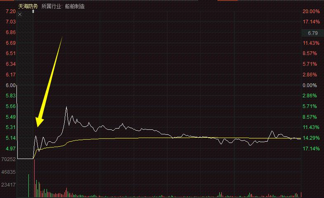Click the stock name 天海防务
The height and width of the screenshot is (198, 324).
coord(28,7)
